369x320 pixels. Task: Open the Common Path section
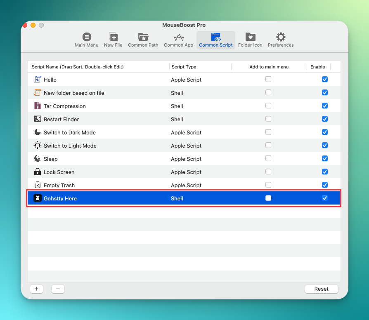tap(143, 40)
